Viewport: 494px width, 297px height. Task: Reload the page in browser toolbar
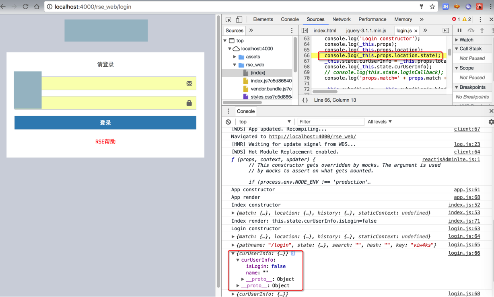(25, 6)
